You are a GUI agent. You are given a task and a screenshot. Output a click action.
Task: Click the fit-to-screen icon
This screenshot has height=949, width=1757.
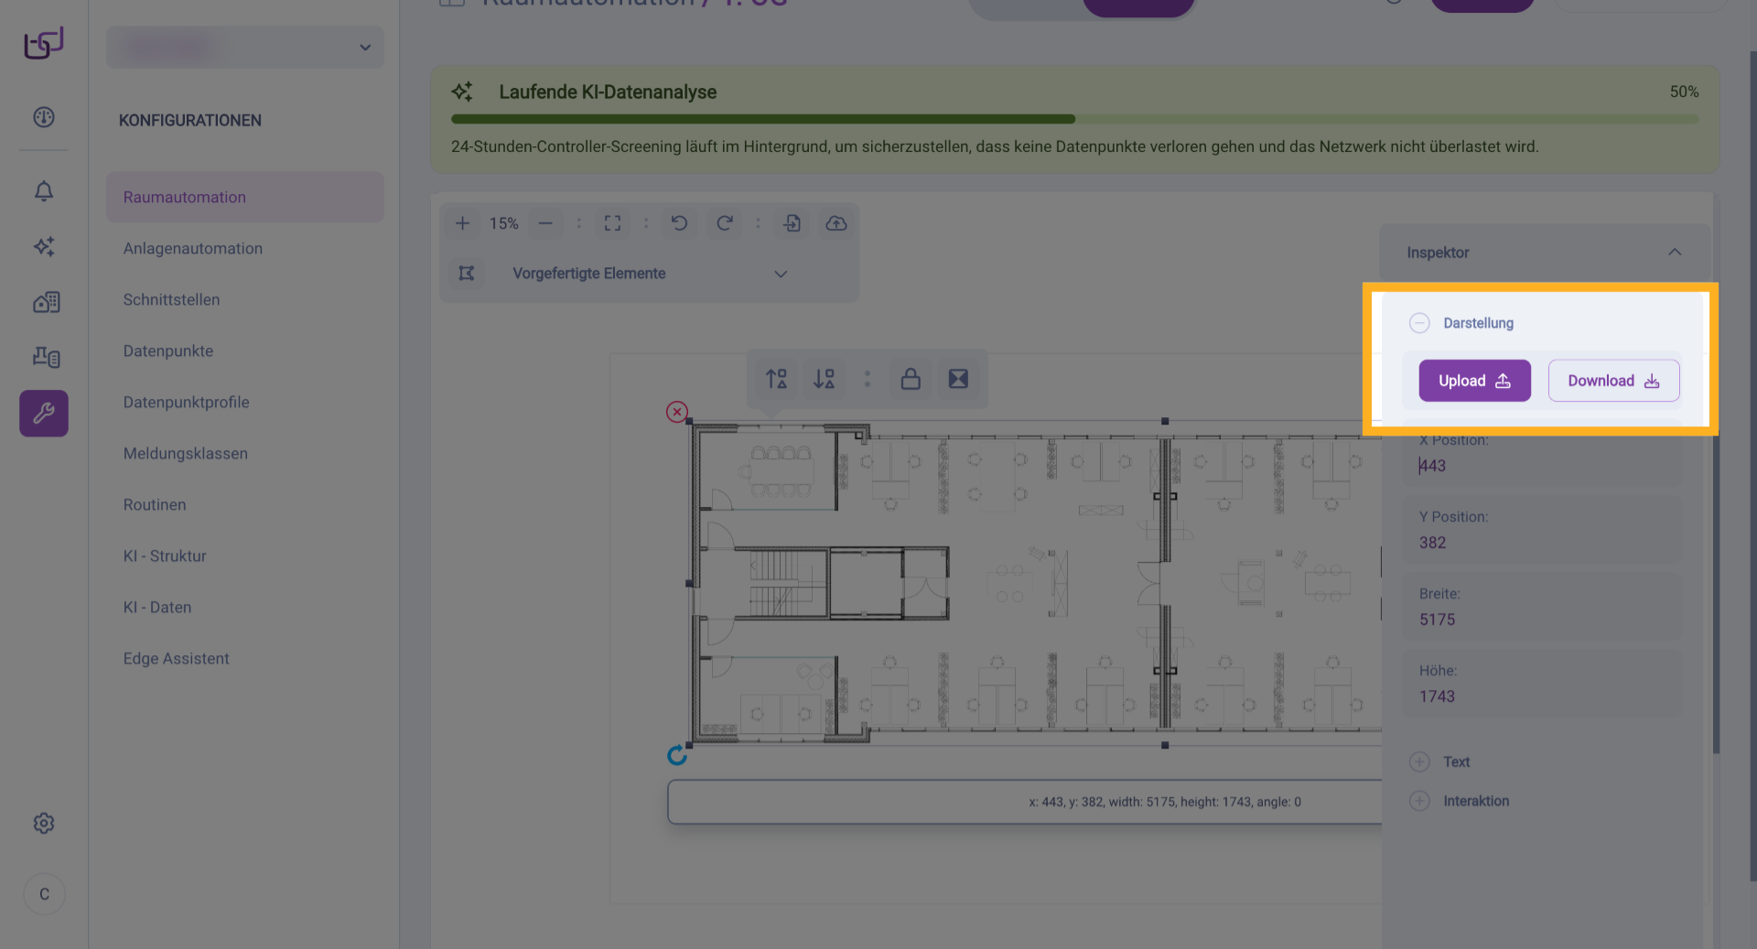point(612,223)
